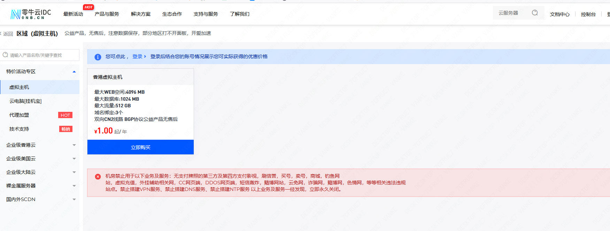610x231 pixels.
Task: Click the HOT badge next to 代理加盟
Action: tap(65, 115)
